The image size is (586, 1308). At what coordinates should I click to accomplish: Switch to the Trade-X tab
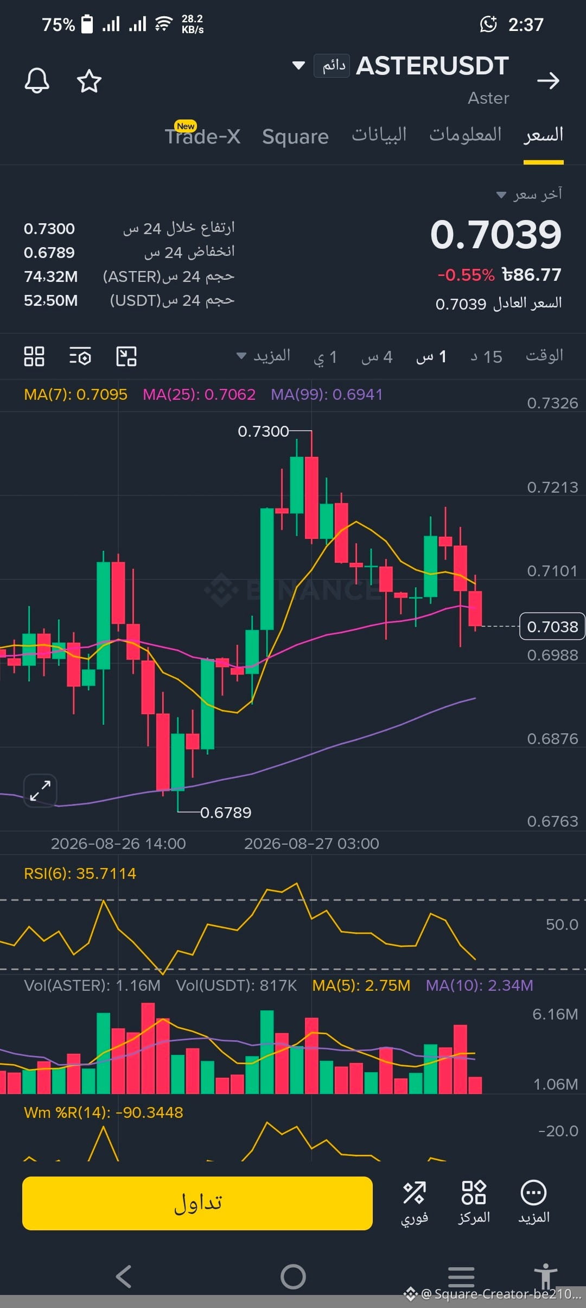(202, 136)
